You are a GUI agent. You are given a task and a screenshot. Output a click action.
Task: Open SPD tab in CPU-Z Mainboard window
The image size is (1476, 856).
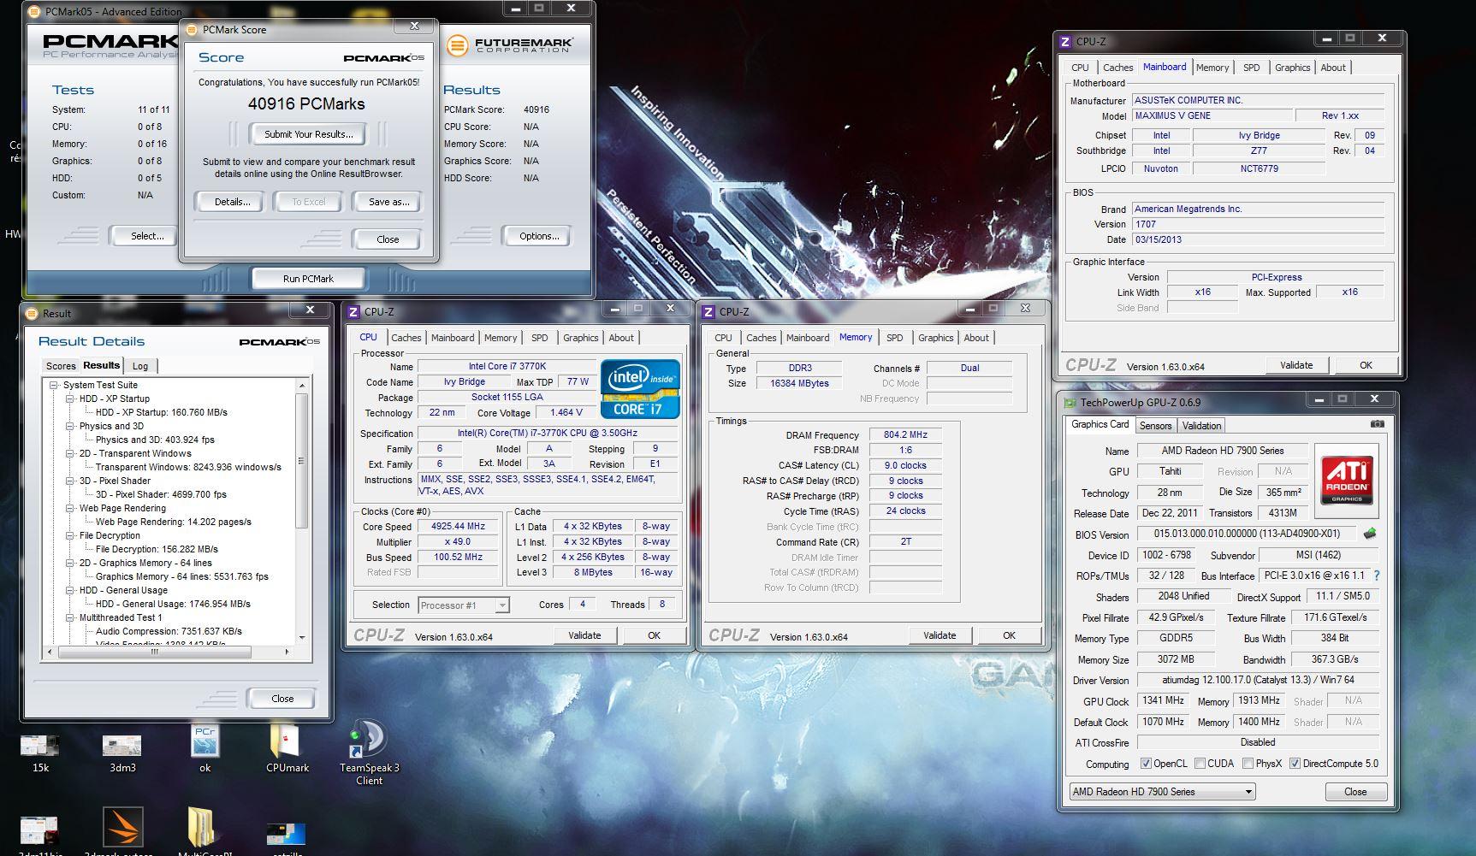tap(1251, 68)
